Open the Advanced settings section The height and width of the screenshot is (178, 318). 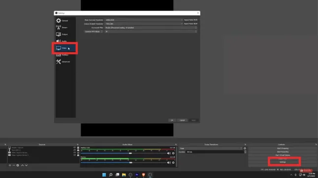pos(65,62)
